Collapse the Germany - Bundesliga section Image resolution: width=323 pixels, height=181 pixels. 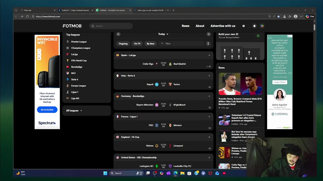click(209, 96)
